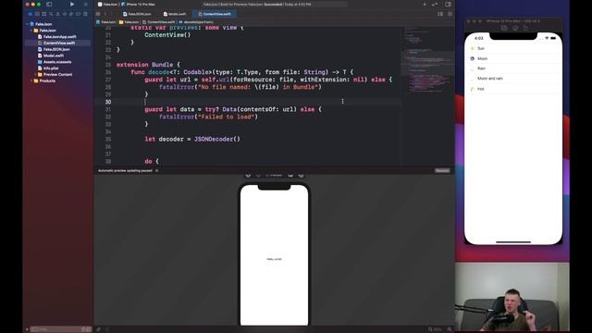This screenshot has height=333, width=592.
Task: Select the Breakpoint navigator icon
Action: click(78, 14)
